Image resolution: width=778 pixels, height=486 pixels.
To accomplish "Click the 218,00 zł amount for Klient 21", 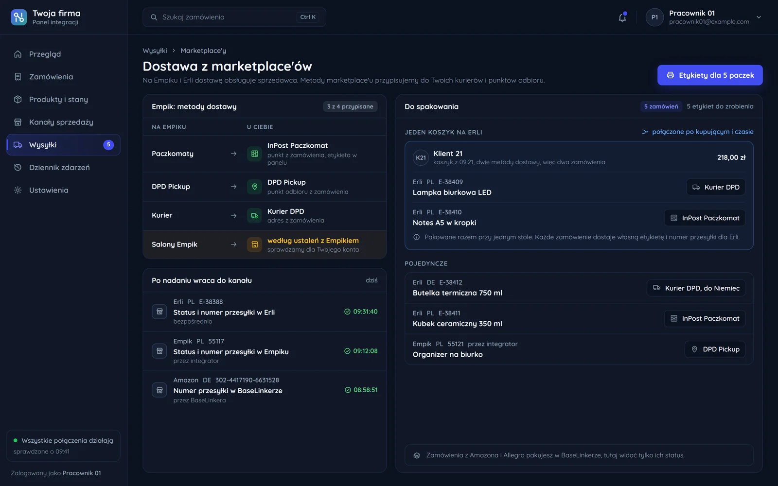I will click(731, 157).
